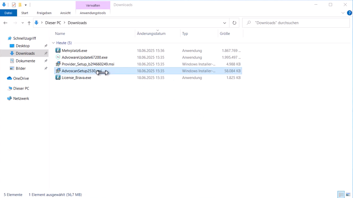Click the pin icon next to Downloads

(46, 53)
